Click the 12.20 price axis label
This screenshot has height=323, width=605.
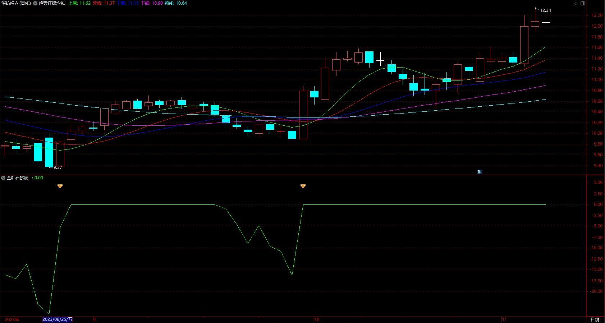pyautogui.click(x=597, y=15)
